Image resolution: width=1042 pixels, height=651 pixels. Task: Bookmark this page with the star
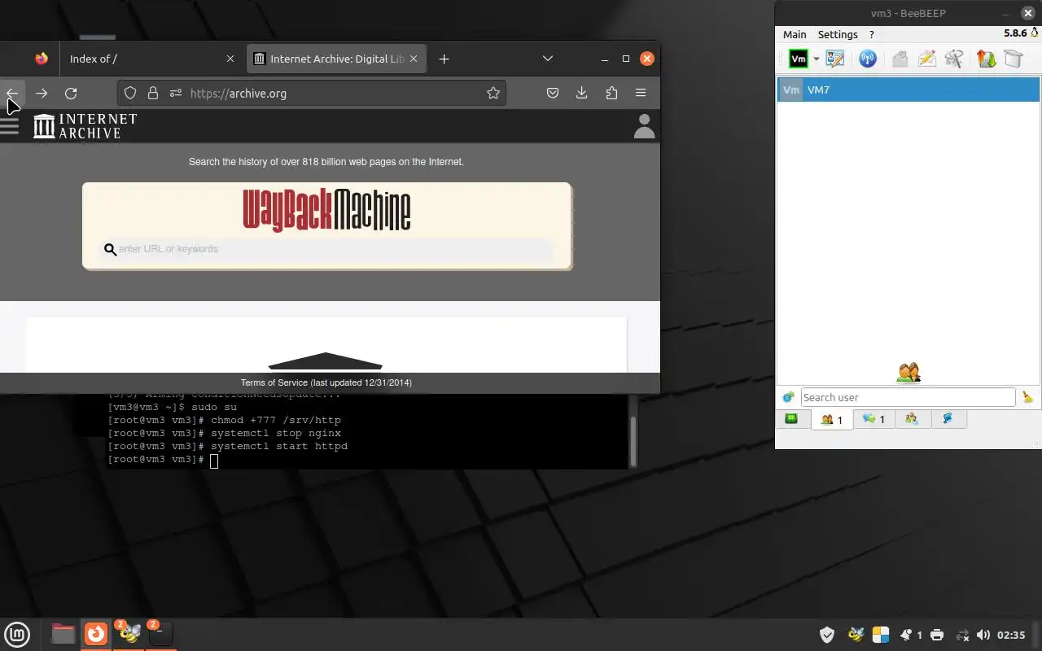coord(493,93)
